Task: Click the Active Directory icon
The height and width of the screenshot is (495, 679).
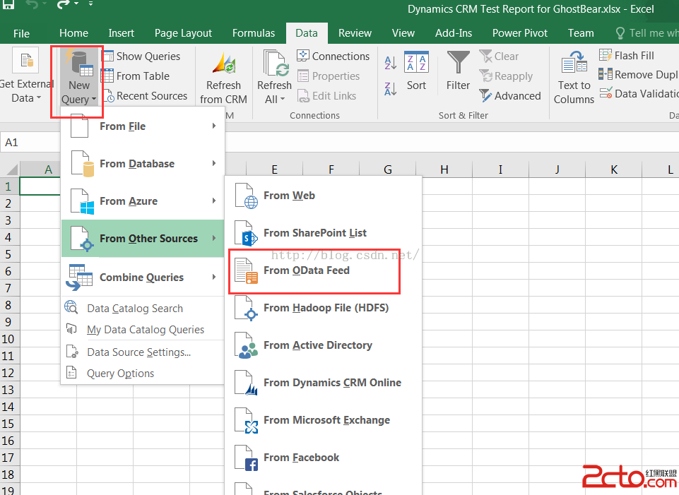Action: coord(247,346)
